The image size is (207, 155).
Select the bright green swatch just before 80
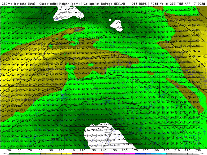point(38,154)
